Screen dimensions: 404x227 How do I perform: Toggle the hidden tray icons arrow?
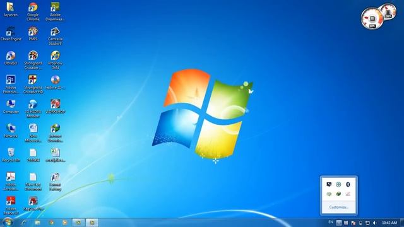[x=339, y=223]
